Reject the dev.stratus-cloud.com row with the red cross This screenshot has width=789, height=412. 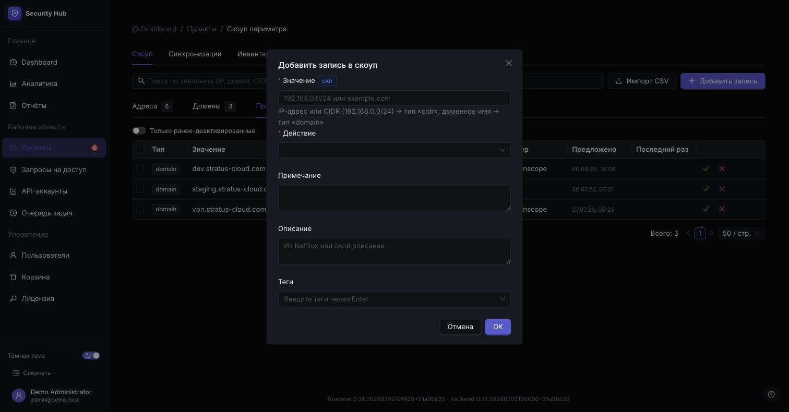(722, 169)
